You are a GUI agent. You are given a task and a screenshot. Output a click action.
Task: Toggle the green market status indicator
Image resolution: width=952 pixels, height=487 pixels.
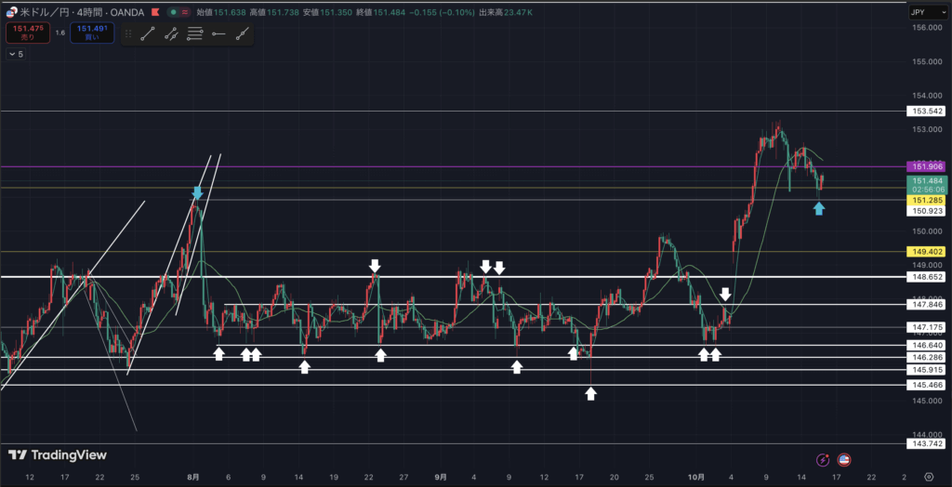[x=173, y=13]
